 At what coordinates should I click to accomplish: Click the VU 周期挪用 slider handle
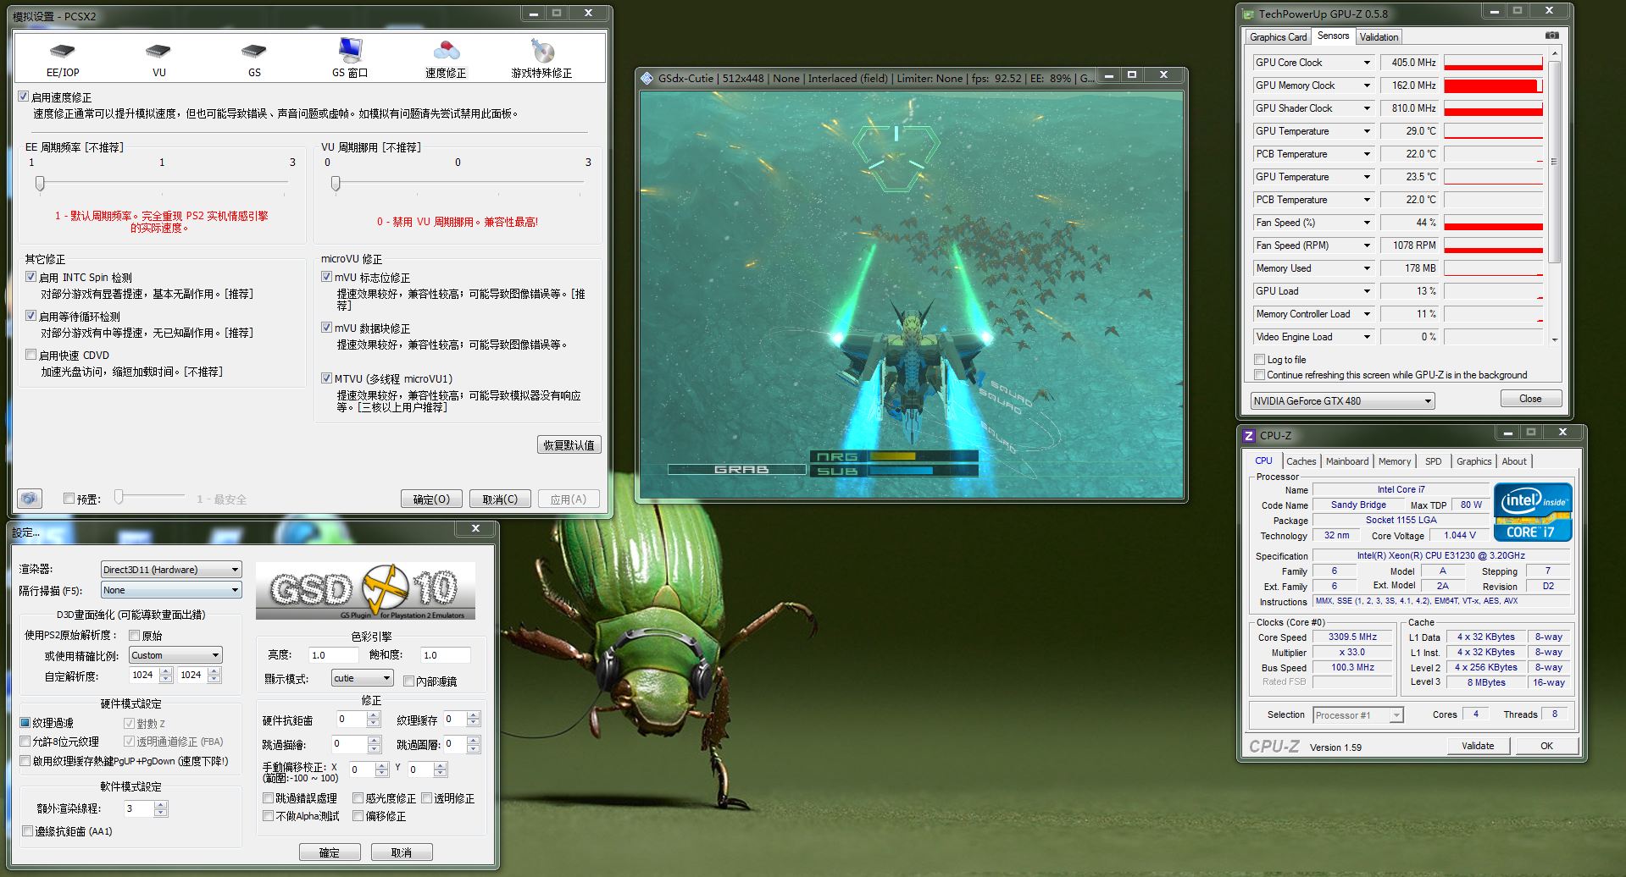coord(336,183)
